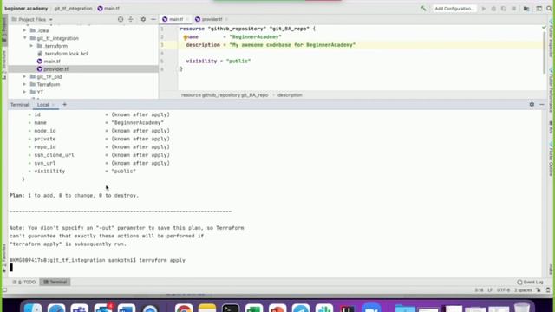
Task: Click the yellow lightbulb in editor gutter
Action: 185,37
